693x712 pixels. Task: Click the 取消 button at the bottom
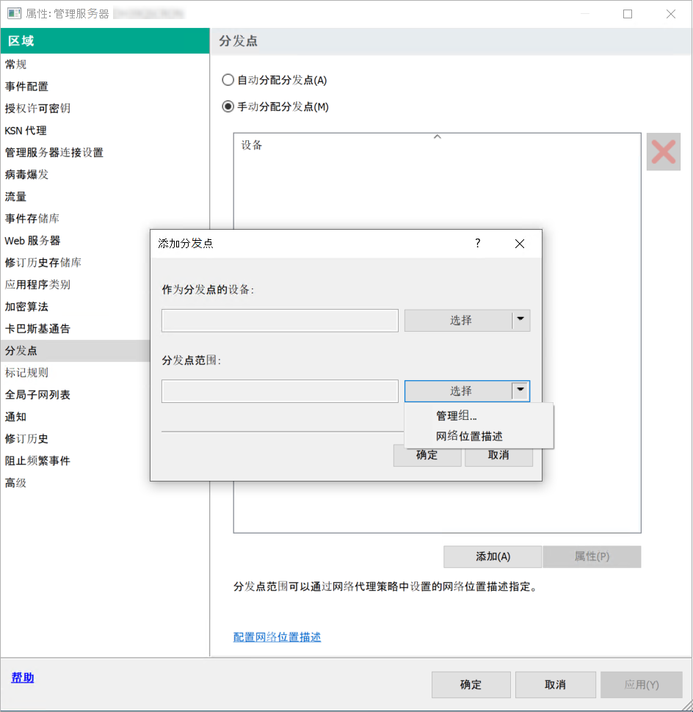pyautogui.click(x=555, y=684)
